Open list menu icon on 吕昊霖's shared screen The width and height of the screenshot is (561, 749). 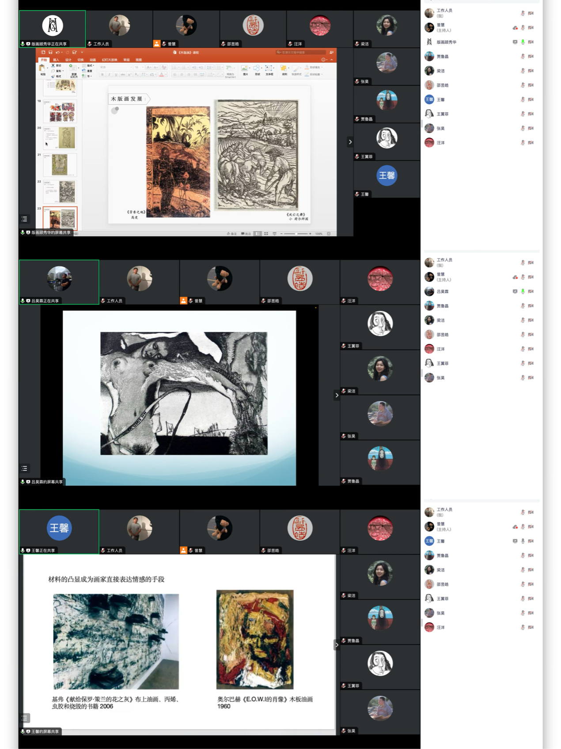[x=25, y=468]
